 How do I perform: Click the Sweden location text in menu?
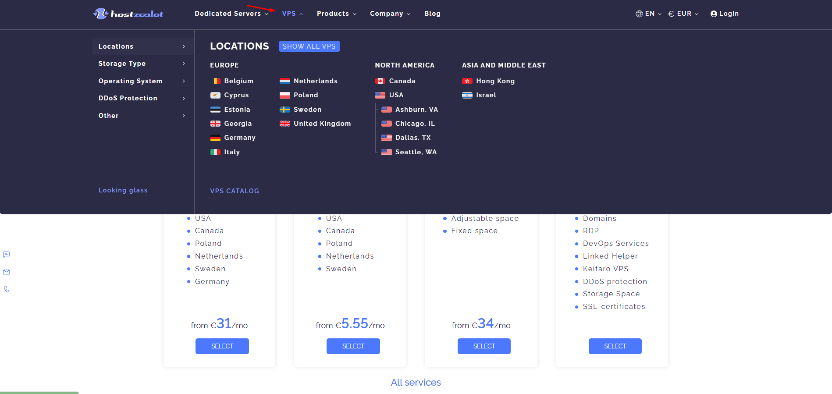[307, 110]
